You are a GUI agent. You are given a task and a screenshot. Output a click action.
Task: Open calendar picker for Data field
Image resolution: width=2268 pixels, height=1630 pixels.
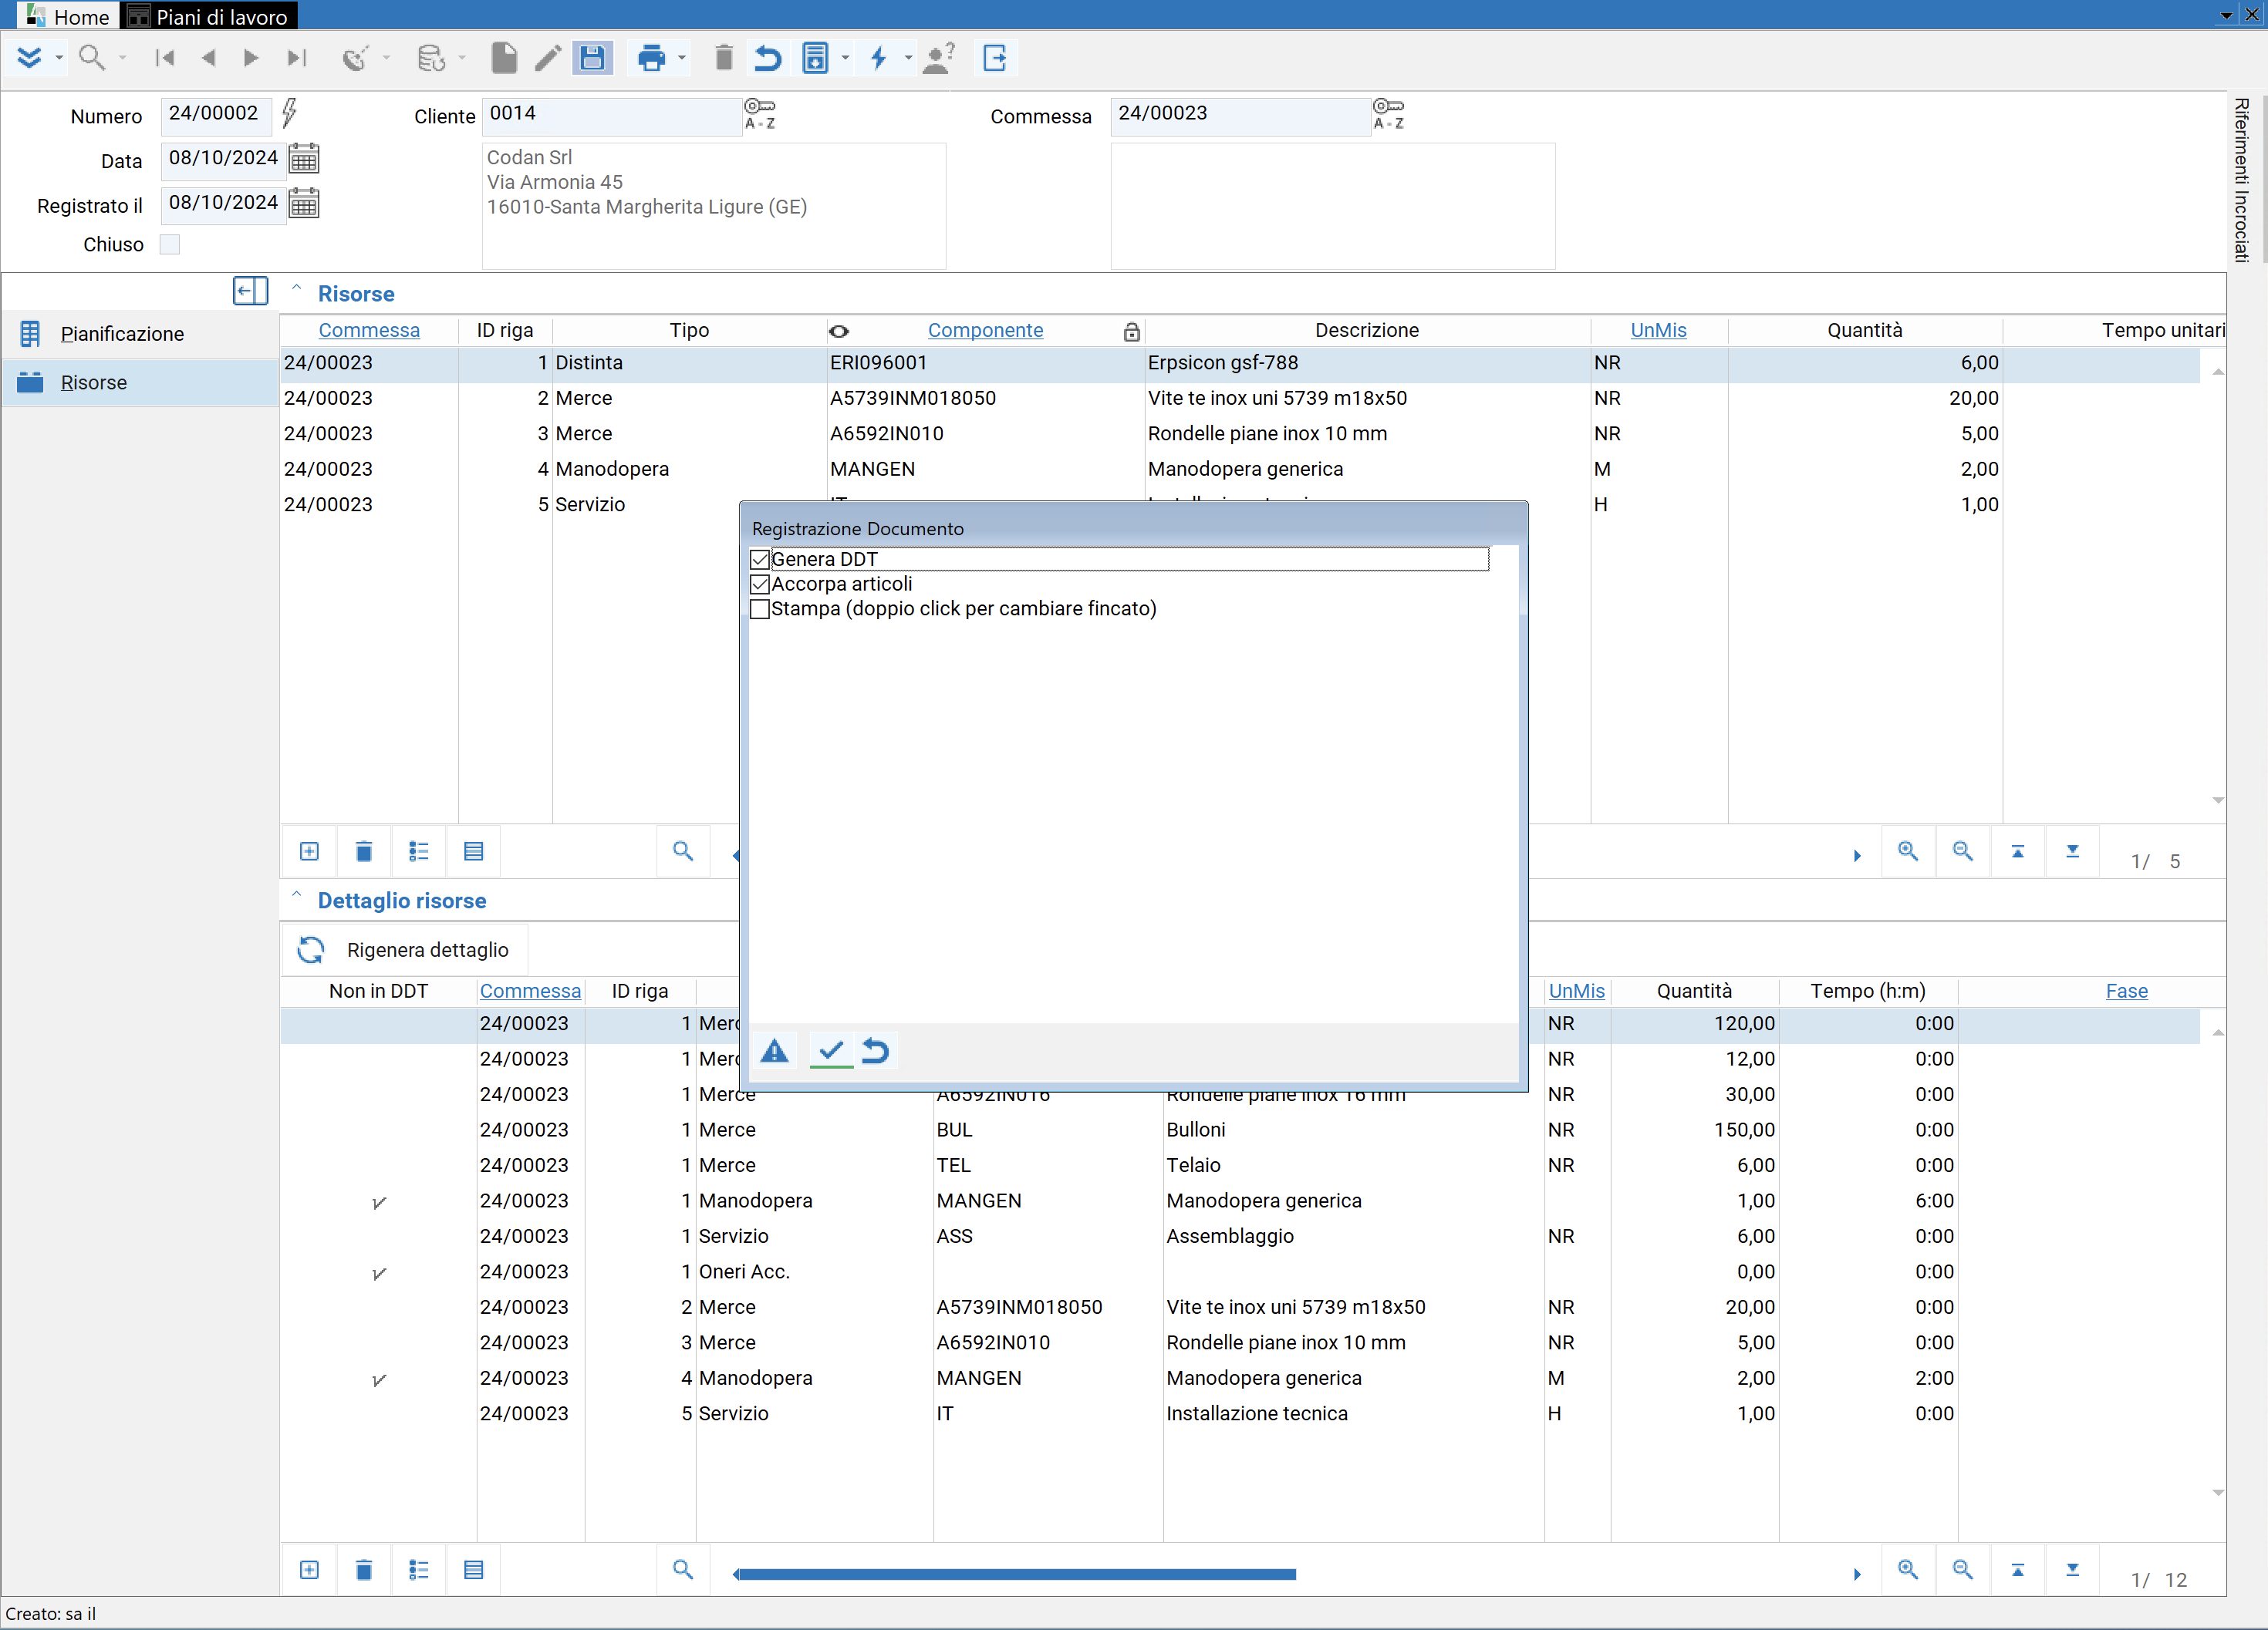304,159
